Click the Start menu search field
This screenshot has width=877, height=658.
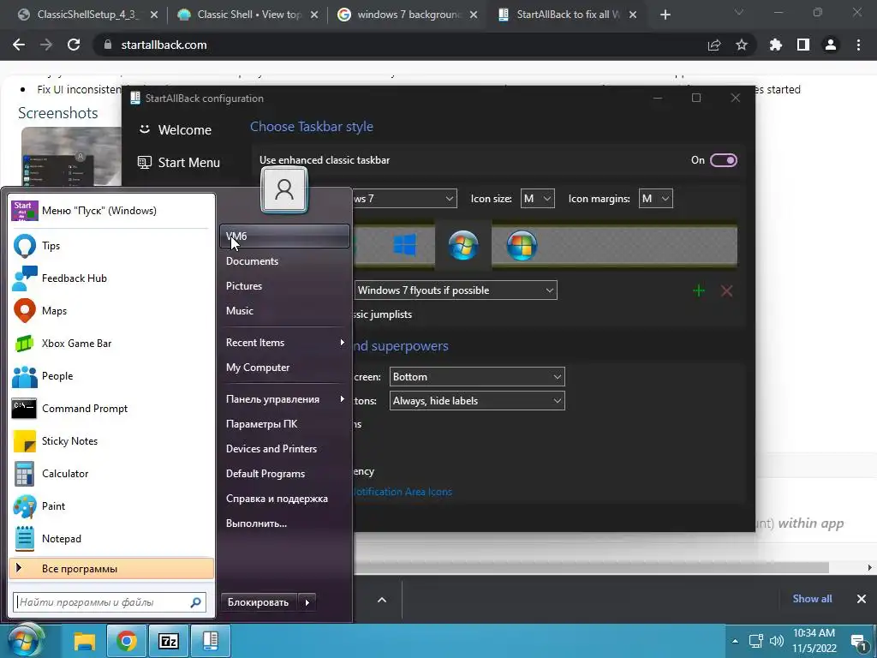pos(110,602)
